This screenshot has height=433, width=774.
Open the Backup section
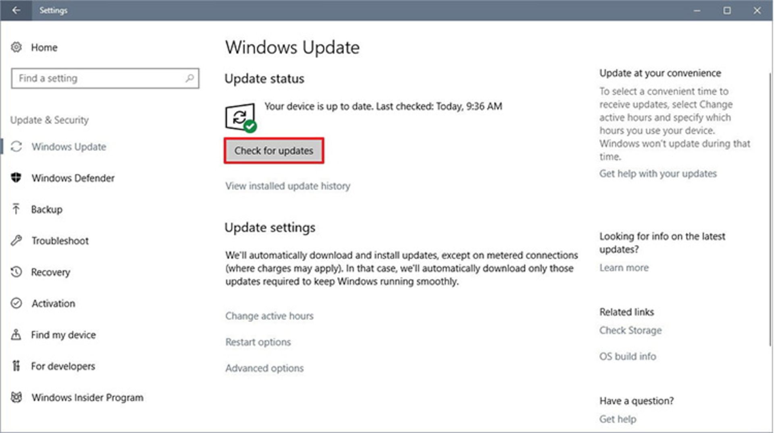click(47, 209)
